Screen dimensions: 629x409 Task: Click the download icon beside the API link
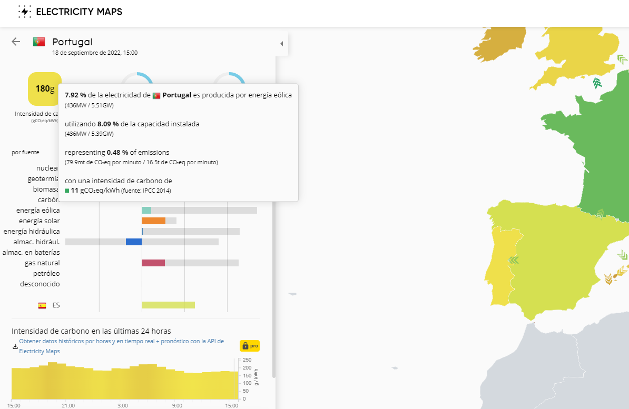[15, 346]
